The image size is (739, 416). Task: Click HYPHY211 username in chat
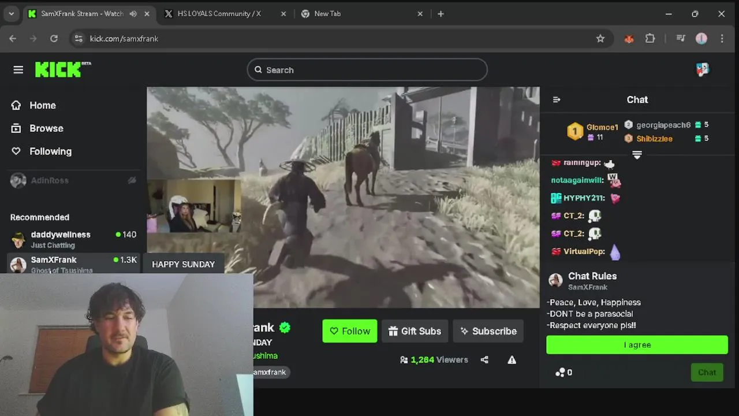pyautogui.click(x=584, y=198)
